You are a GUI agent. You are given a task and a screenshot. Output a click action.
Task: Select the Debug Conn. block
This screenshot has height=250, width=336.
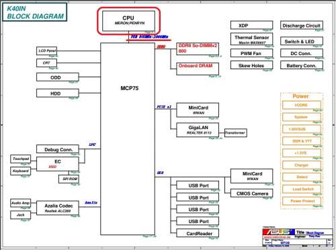(58, 149)
